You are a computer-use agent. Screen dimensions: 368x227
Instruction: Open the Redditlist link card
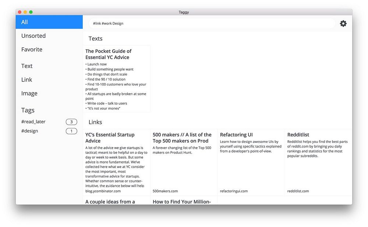click(318, 162)
